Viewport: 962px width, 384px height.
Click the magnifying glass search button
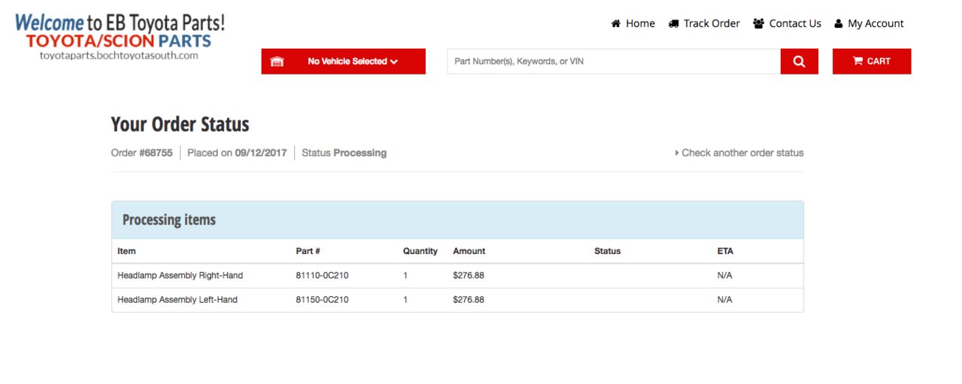point(799,62)
